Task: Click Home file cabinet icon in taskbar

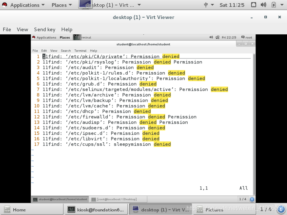Action: [7, 210]
